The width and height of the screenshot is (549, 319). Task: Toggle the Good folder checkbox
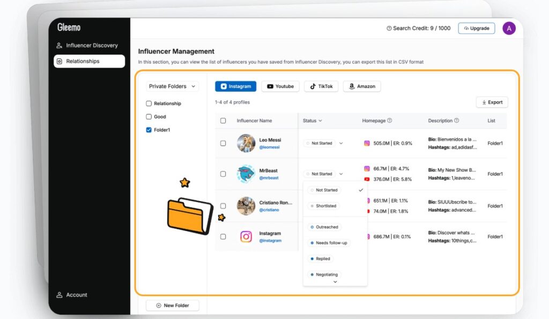tap(149, 116)
